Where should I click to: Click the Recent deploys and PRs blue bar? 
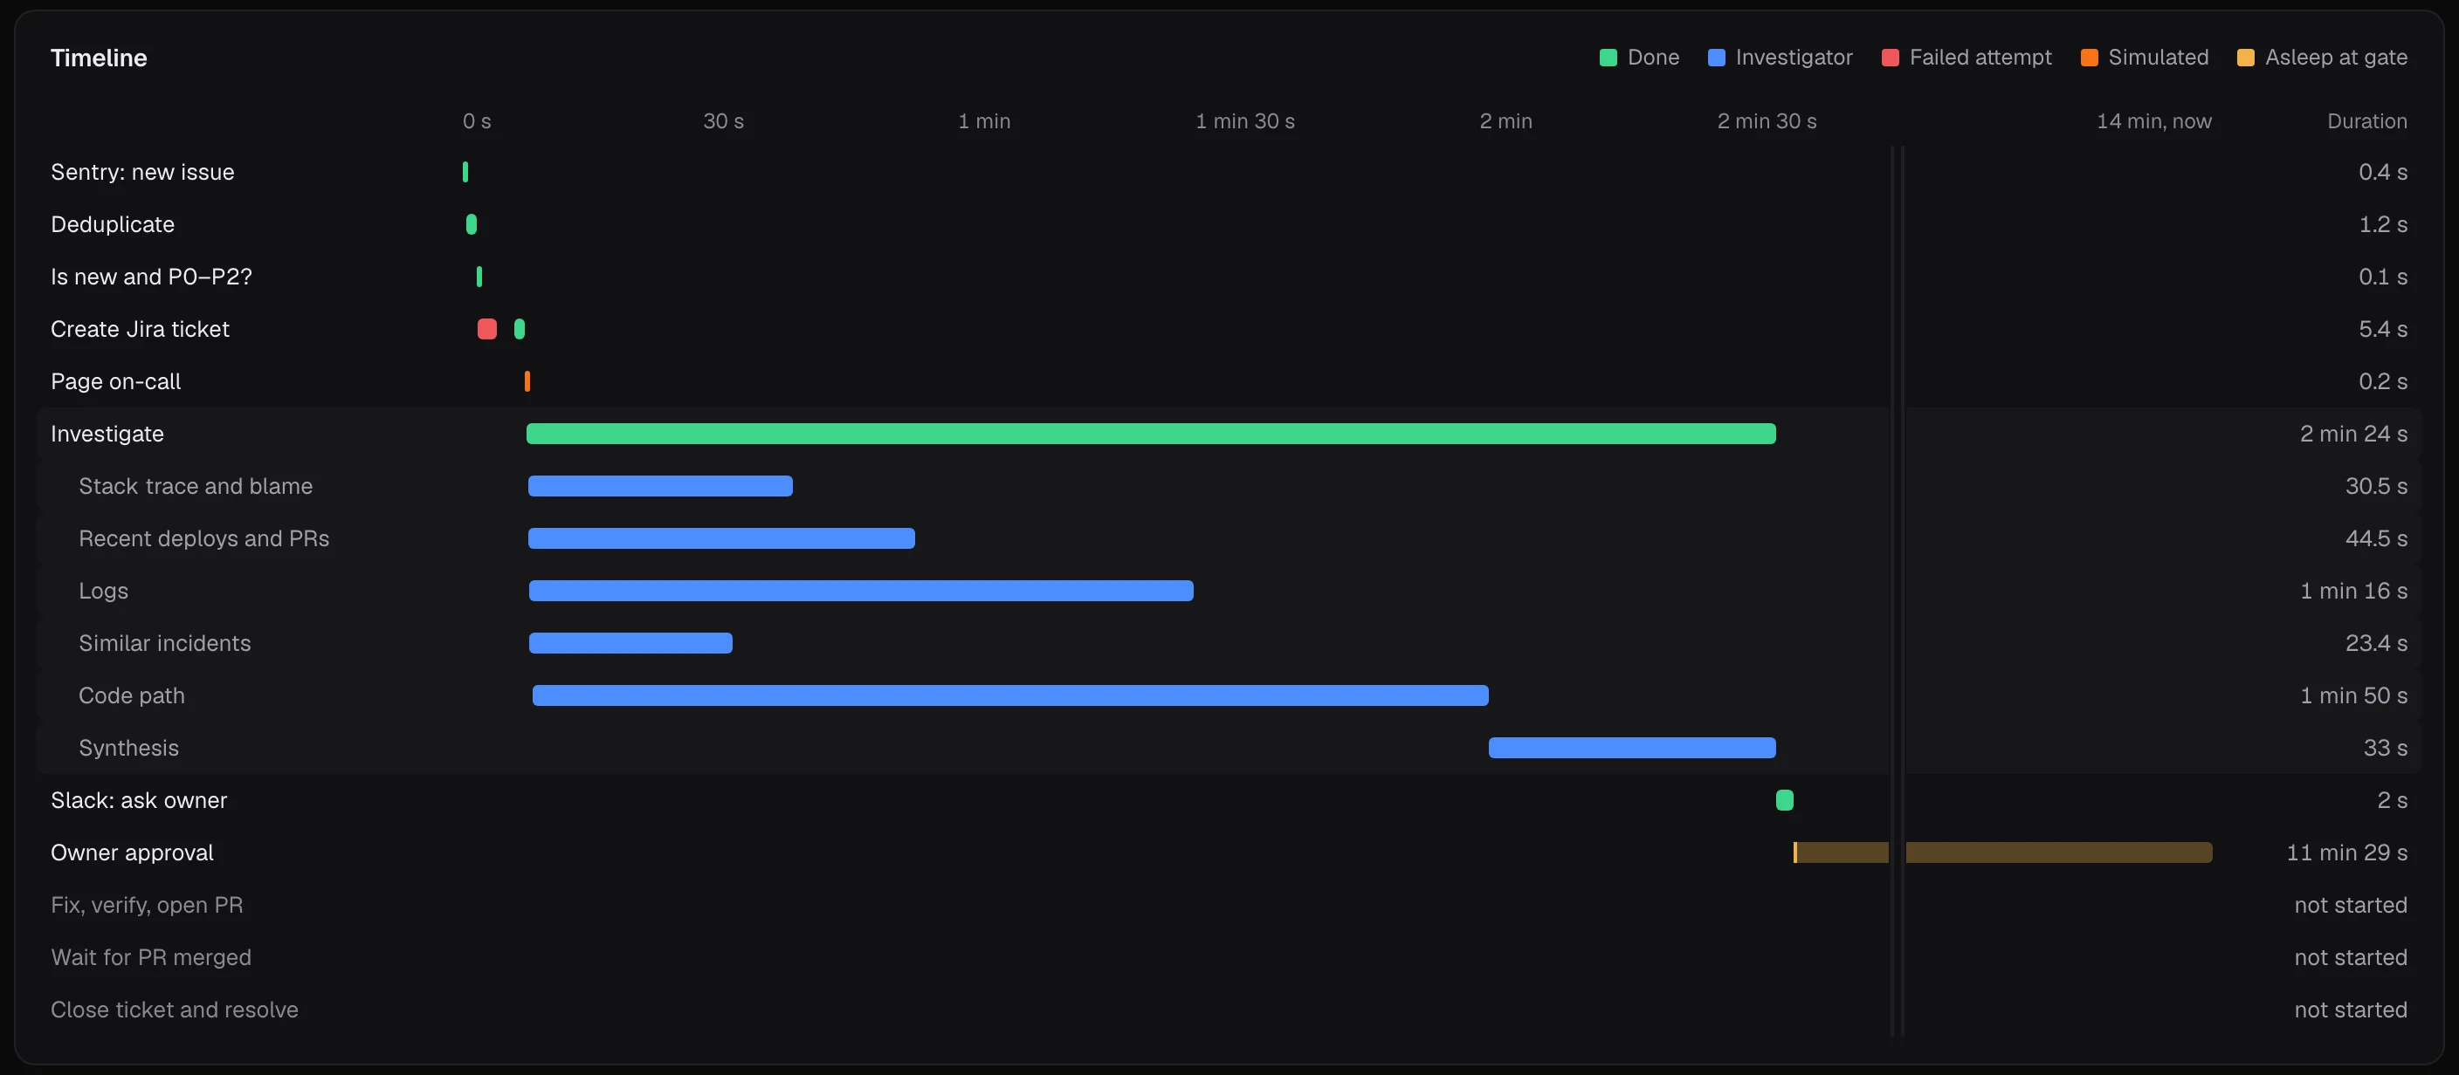click(721, 539)
